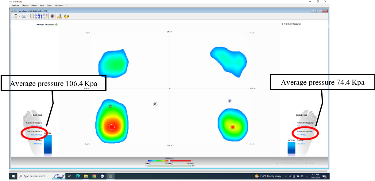Open the Modify menu
375x181 pixels.
[x=25, y=6]
